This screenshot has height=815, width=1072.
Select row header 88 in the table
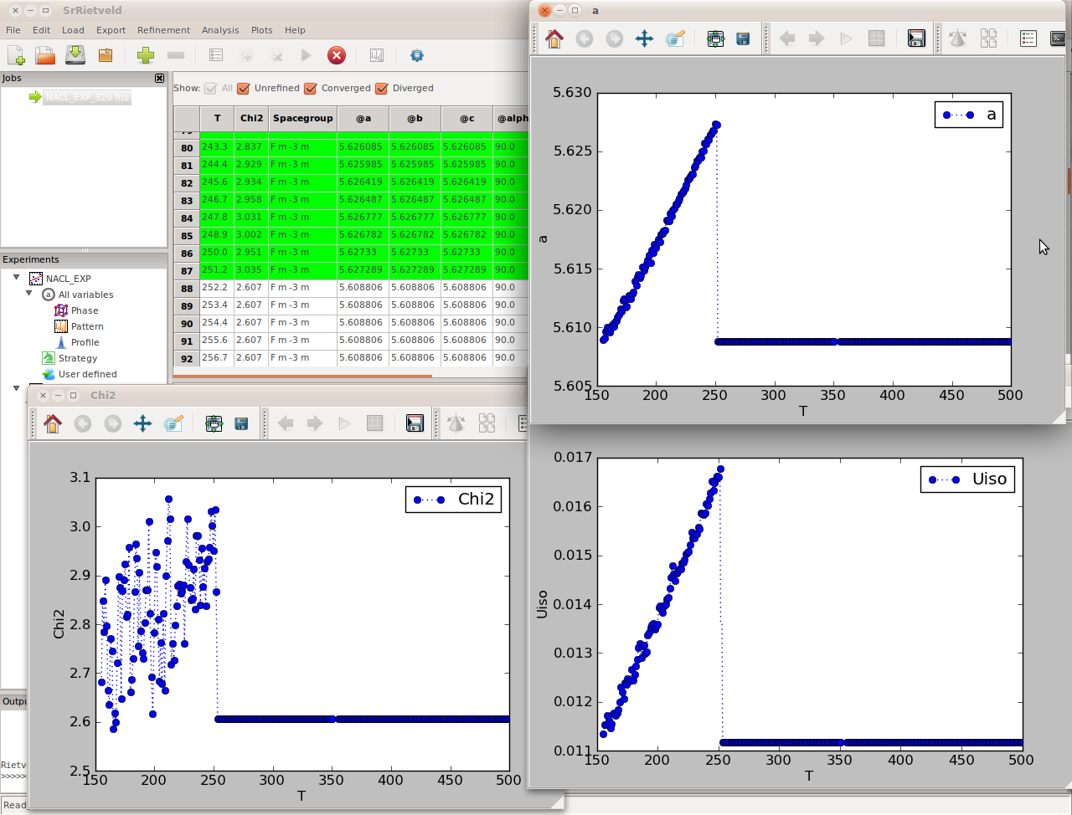(187, 288)
